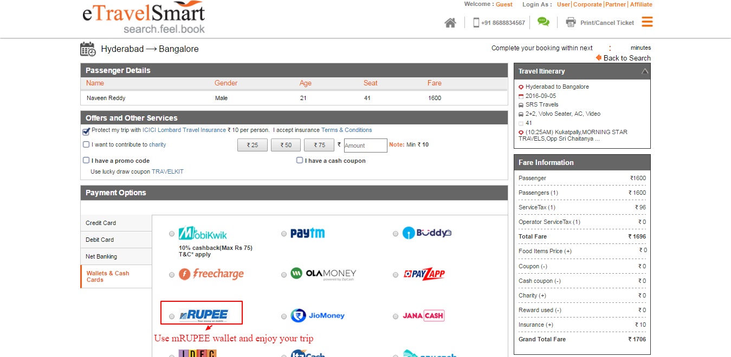This screenshot has height=357, width=731.
Task: Choose the ₹ 50 charity amount button
Action: [286, 145]
